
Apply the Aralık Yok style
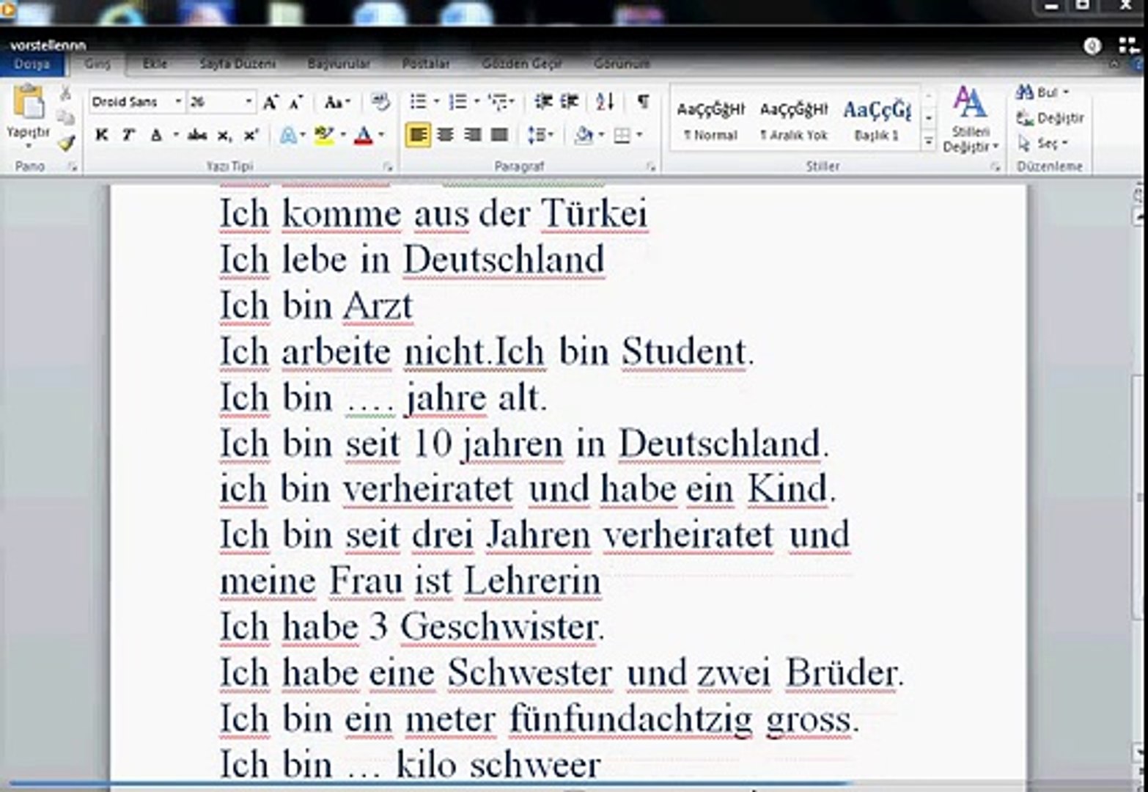pos(793,120)
